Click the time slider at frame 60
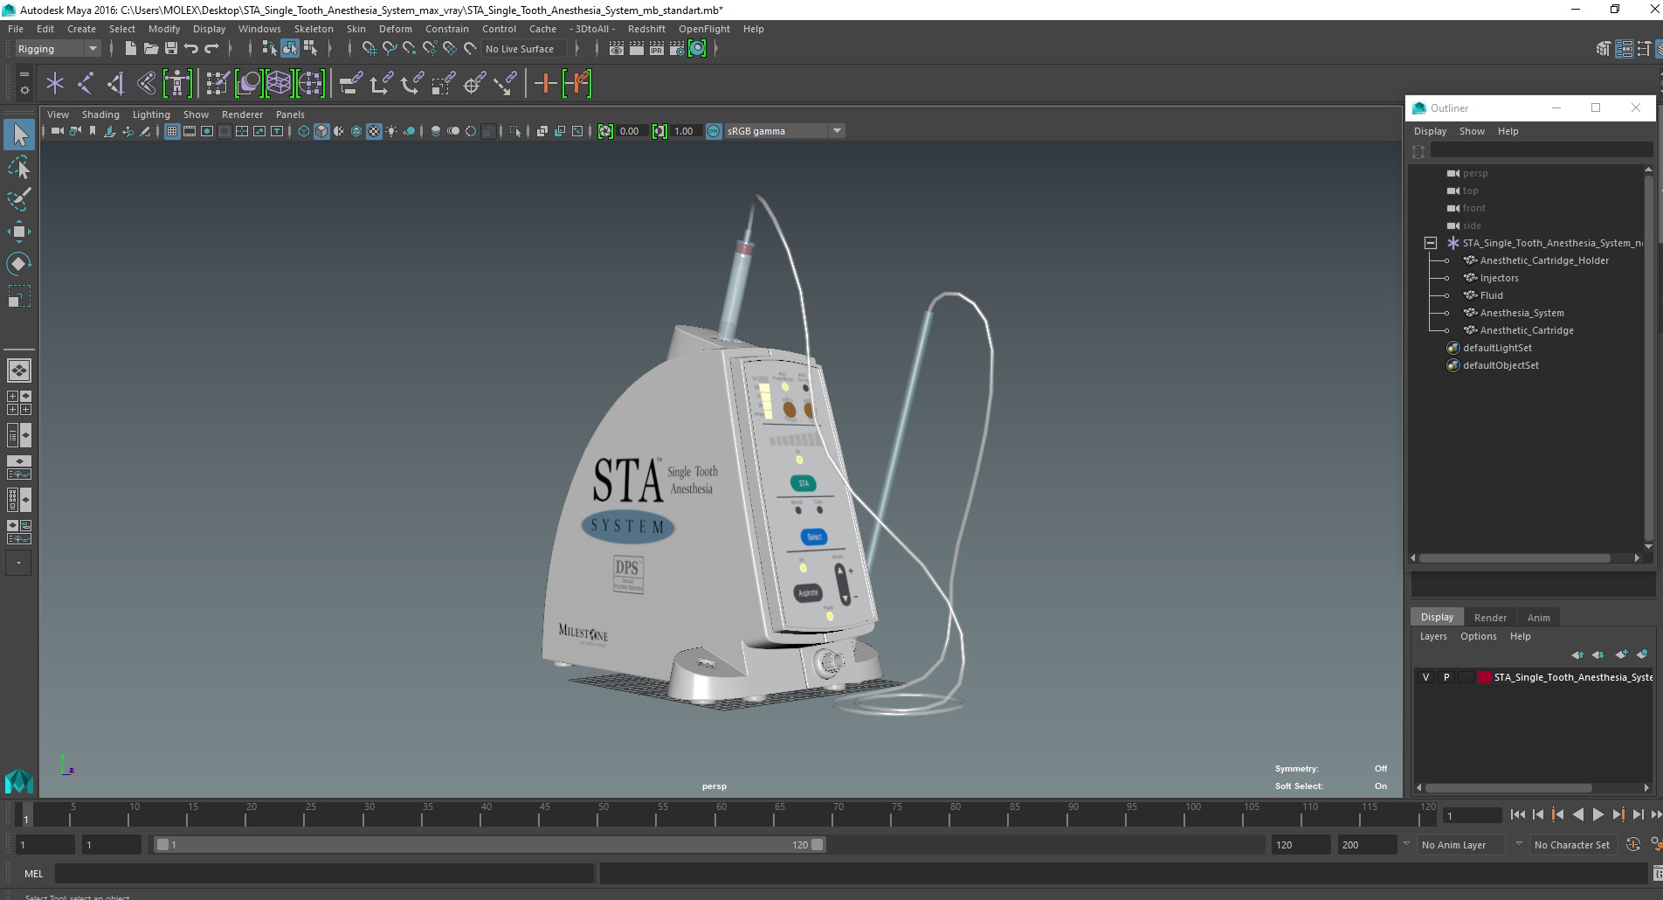The image size is (1663, 900). 721,814
